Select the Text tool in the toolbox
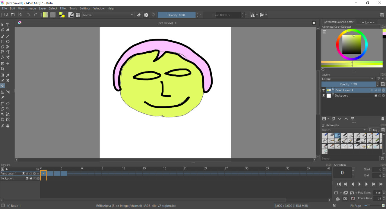Screen dimensions: 386x209 [x=8, y=25]
